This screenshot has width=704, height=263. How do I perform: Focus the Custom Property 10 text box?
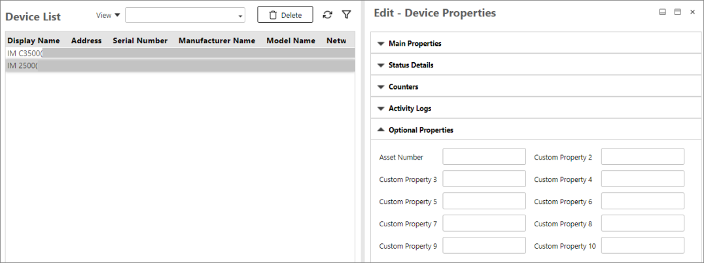coord(642,246)
